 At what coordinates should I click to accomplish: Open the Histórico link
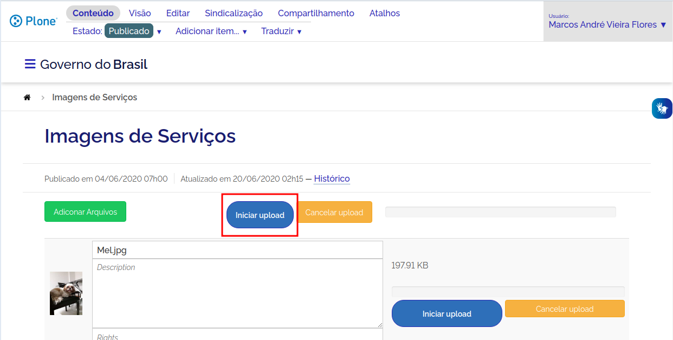[332, 178]
